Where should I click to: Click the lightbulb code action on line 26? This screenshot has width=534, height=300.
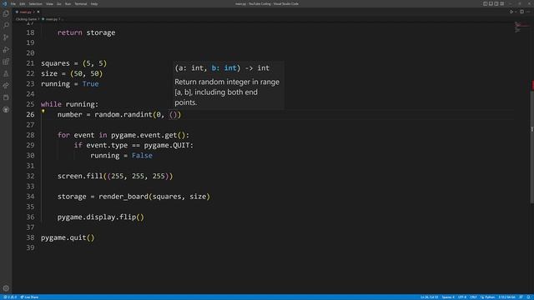[43, 111]
